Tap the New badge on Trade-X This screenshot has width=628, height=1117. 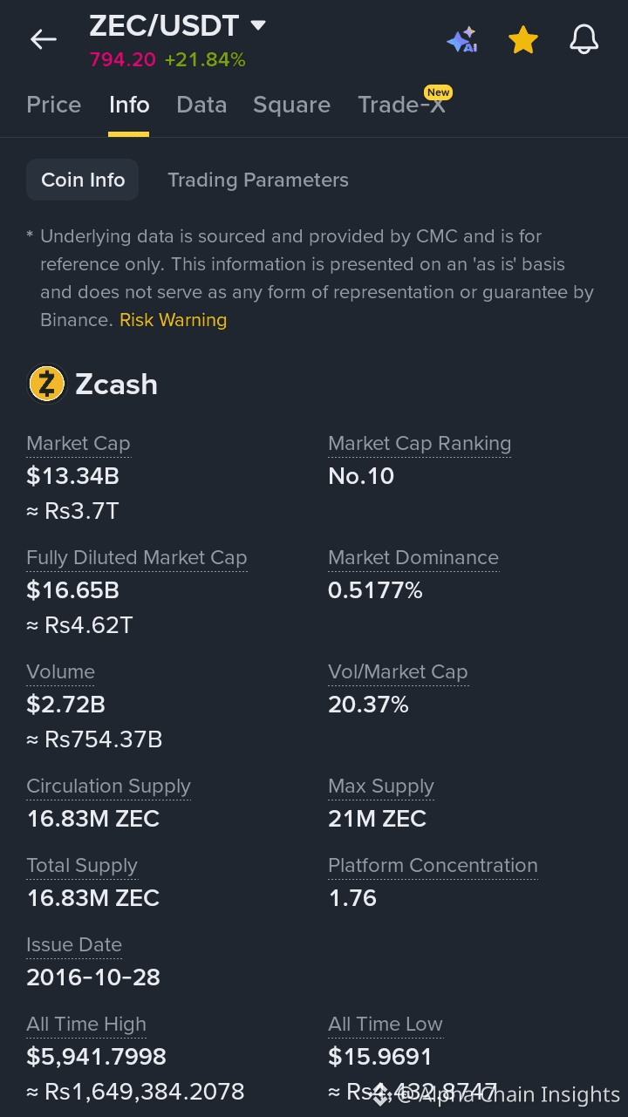click(x=438, y=92)
